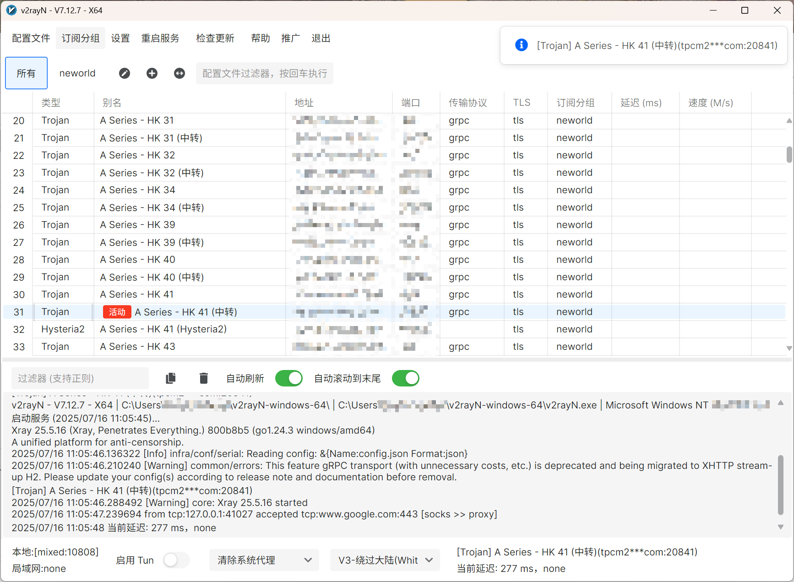Click log panel scroll down arrow

pyautogui.click(x=781, y=527)
